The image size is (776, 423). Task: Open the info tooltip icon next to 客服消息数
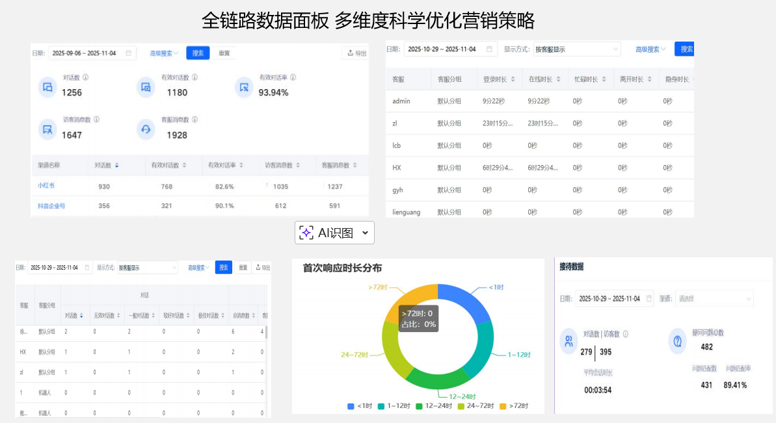[x=194, y=119]
